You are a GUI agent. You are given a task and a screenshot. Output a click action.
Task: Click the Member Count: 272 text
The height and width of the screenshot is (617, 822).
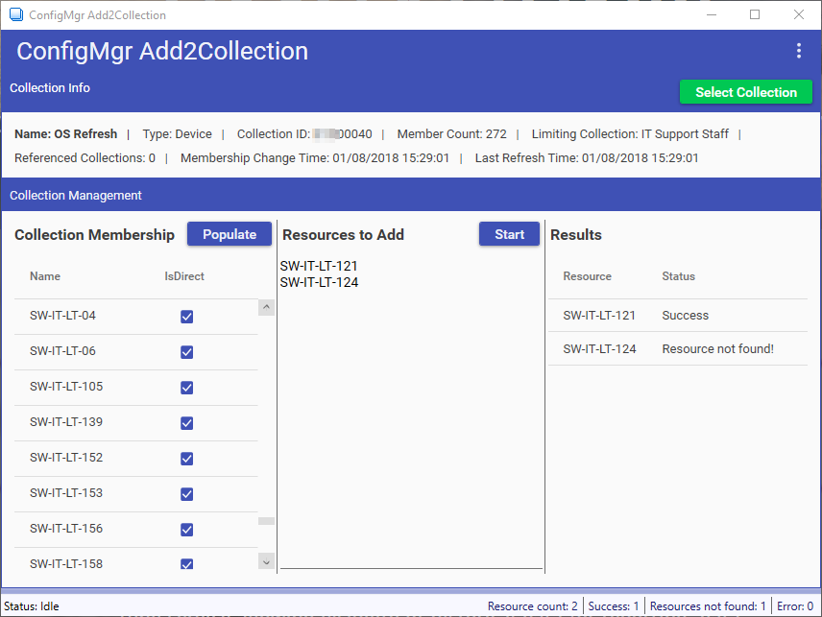click(x=452, y=134)
